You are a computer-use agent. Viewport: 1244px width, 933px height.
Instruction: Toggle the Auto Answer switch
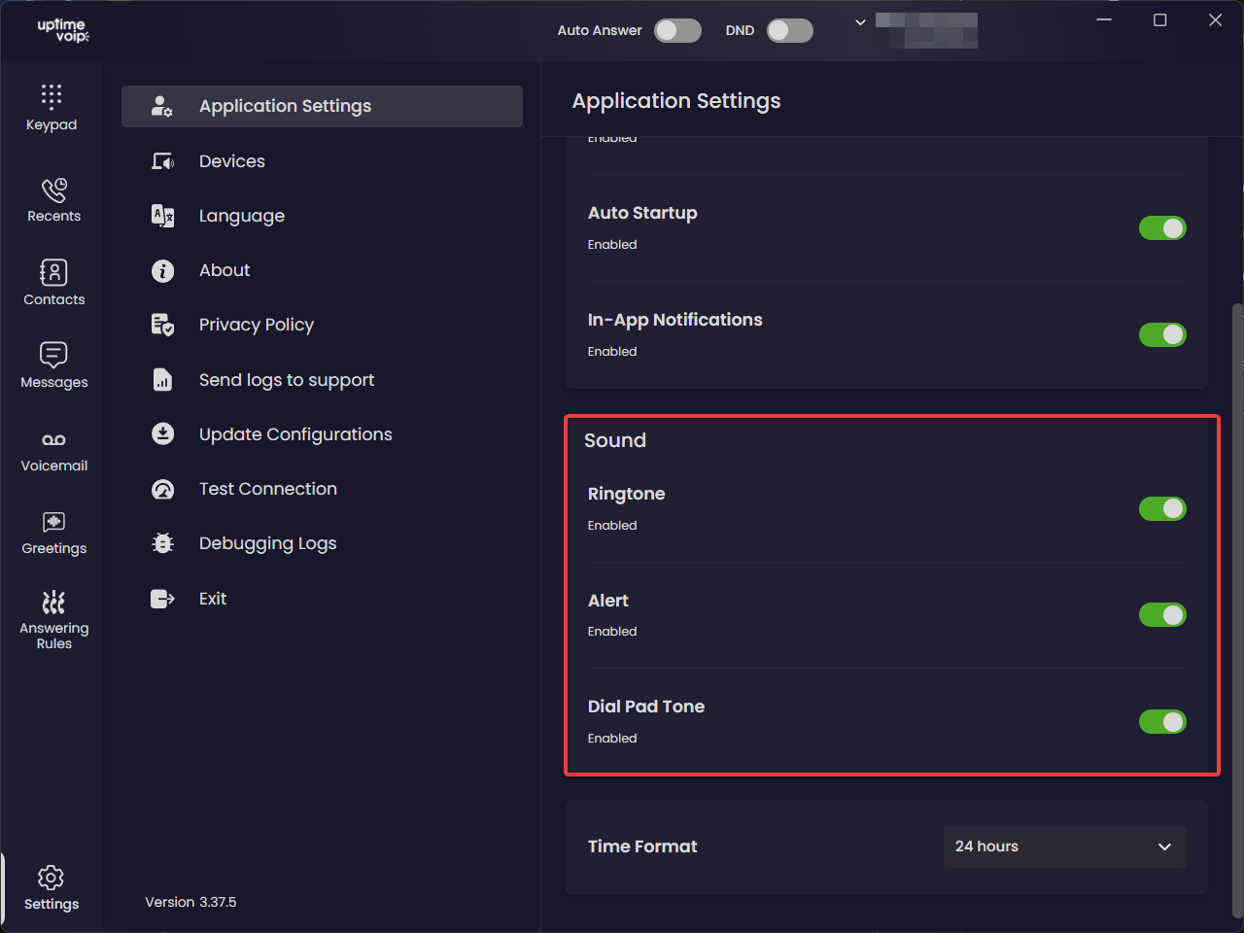677,30
